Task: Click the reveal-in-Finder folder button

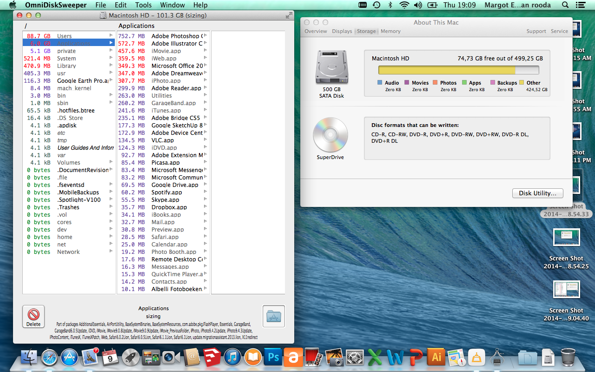Action: [x=273, y=317]
